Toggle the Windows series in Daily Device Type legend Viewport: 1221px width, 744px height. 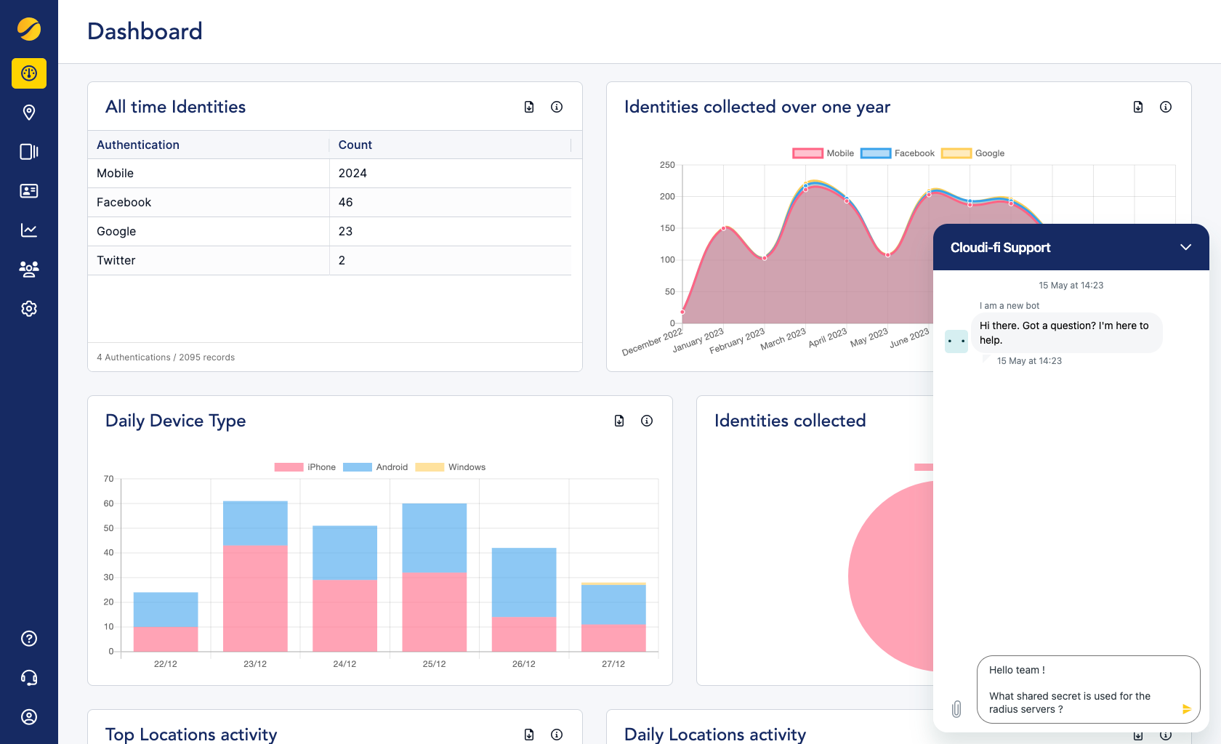pyautogui.click(x=451, y=467)
